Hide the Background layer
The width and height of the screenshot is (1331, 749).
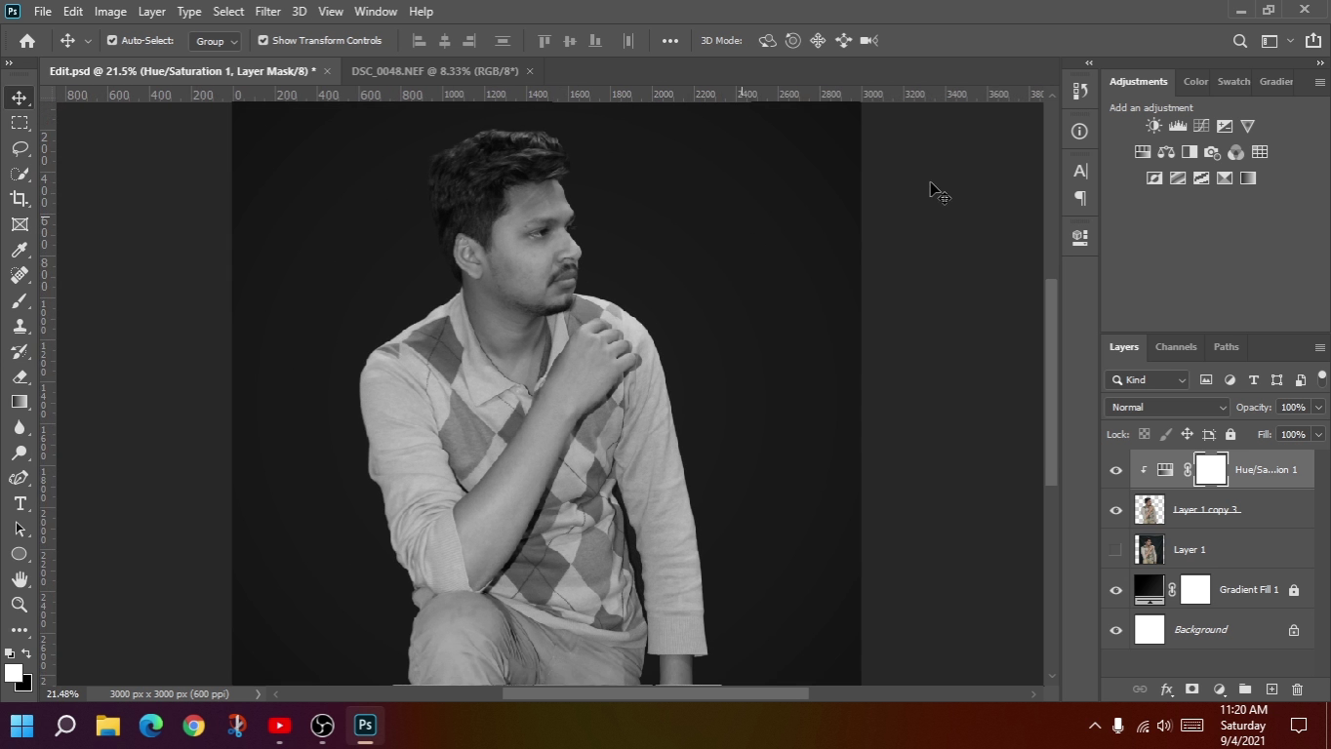click(1116, 630)
